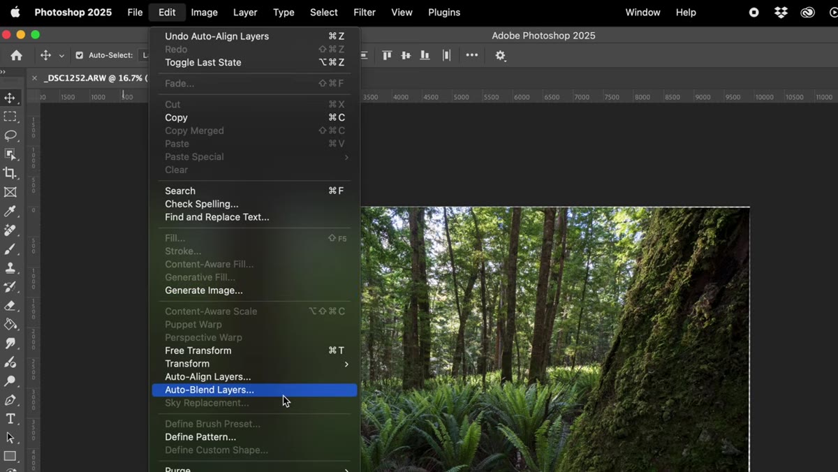Viewport: 838px width, 472px height.
Task: Click the Home icon in options bar
Action: pyautogui.click(x=16, y=55)
